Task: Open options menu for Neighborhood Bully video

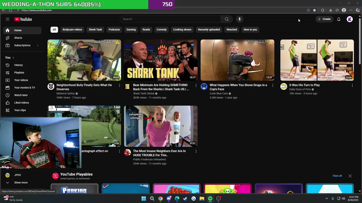Action: pos(119,85)
